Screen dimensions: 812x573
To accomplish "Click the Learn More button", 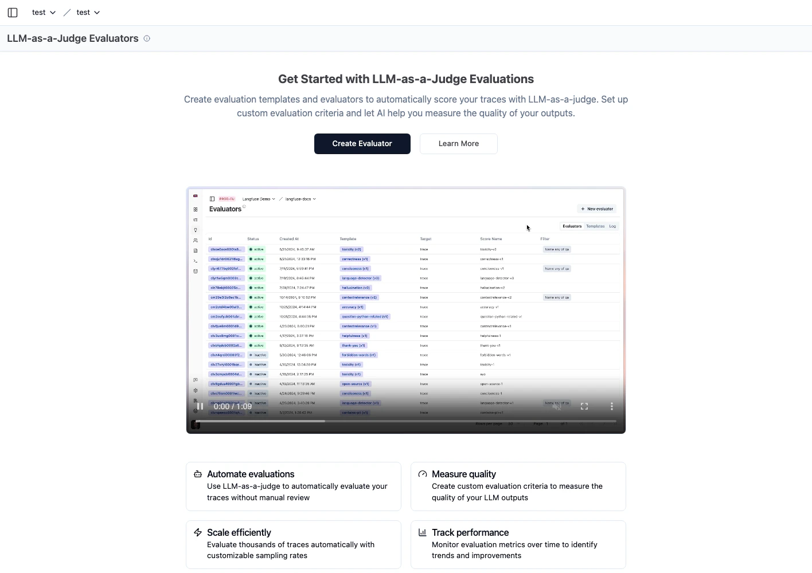I will (458, 143).
